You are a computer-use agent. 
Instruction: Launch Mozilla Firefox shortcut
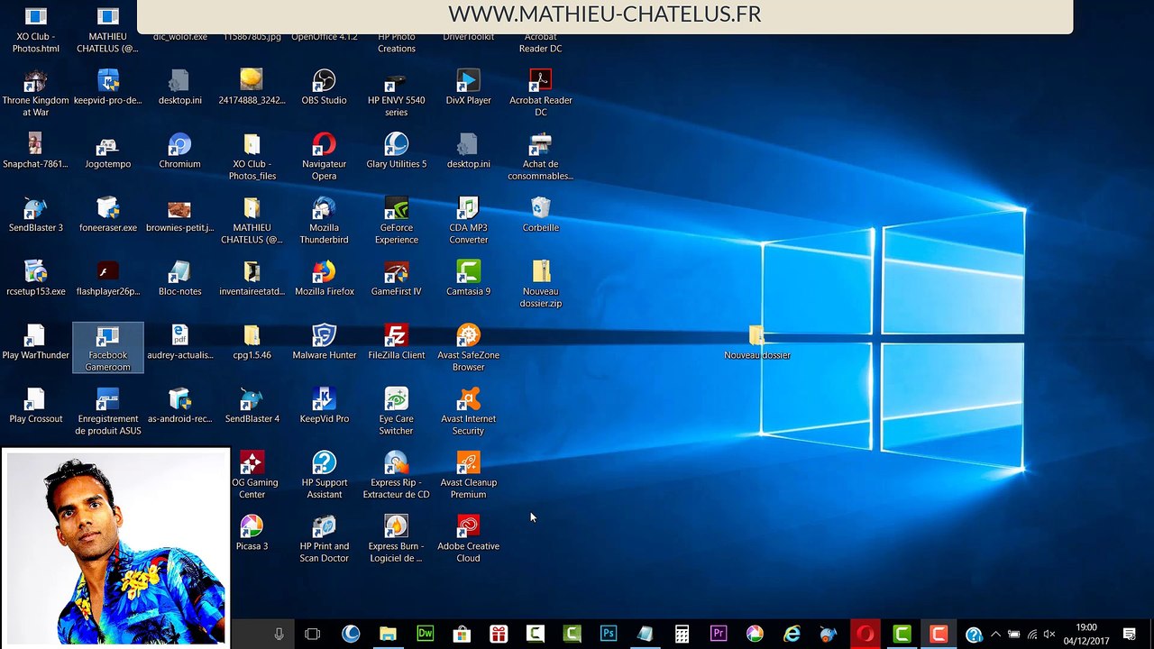point(324,279)
